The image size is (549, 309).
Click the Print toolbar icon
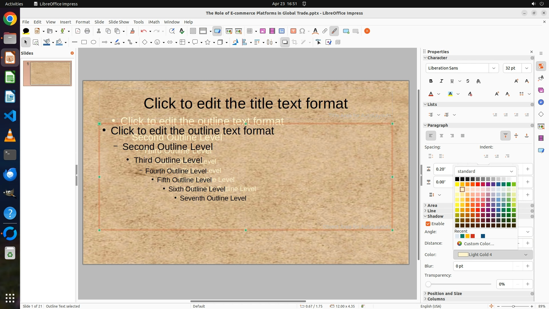(x=87, y=31)
